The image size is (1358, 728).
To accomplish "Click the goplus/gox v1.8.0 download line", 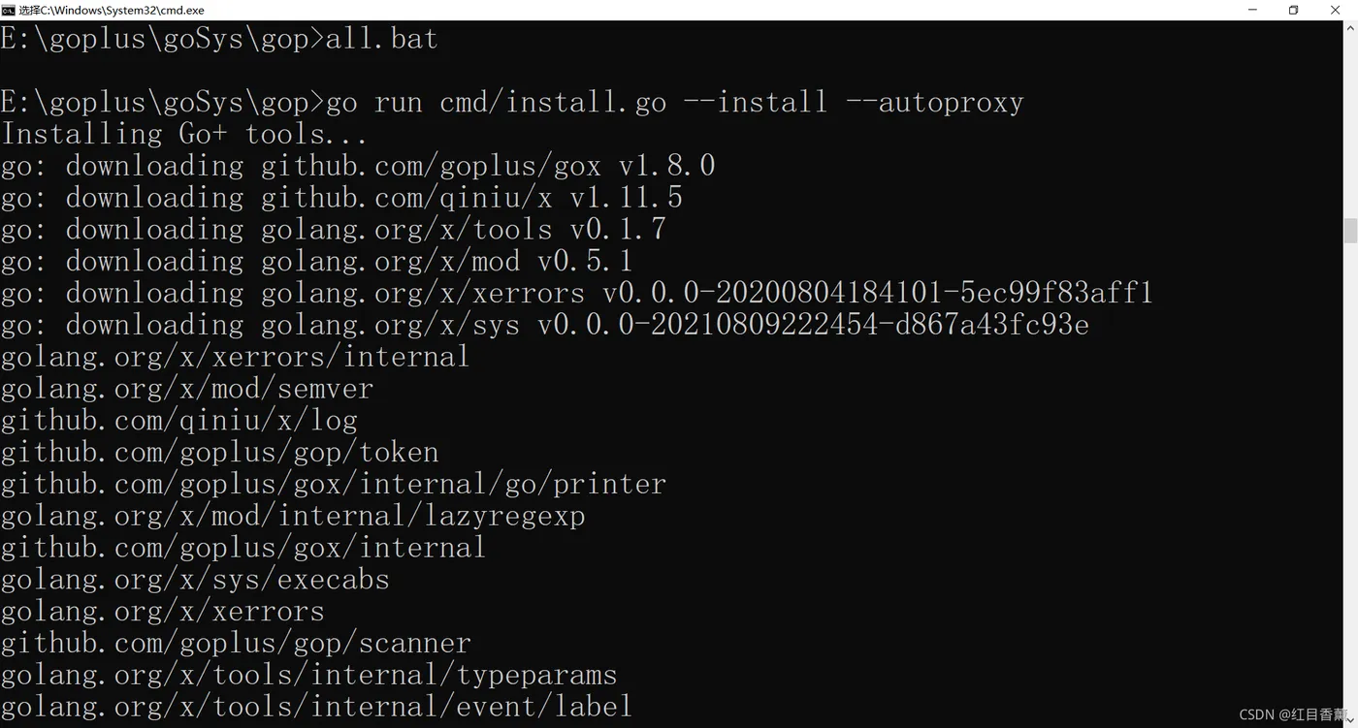I will 358,166.
